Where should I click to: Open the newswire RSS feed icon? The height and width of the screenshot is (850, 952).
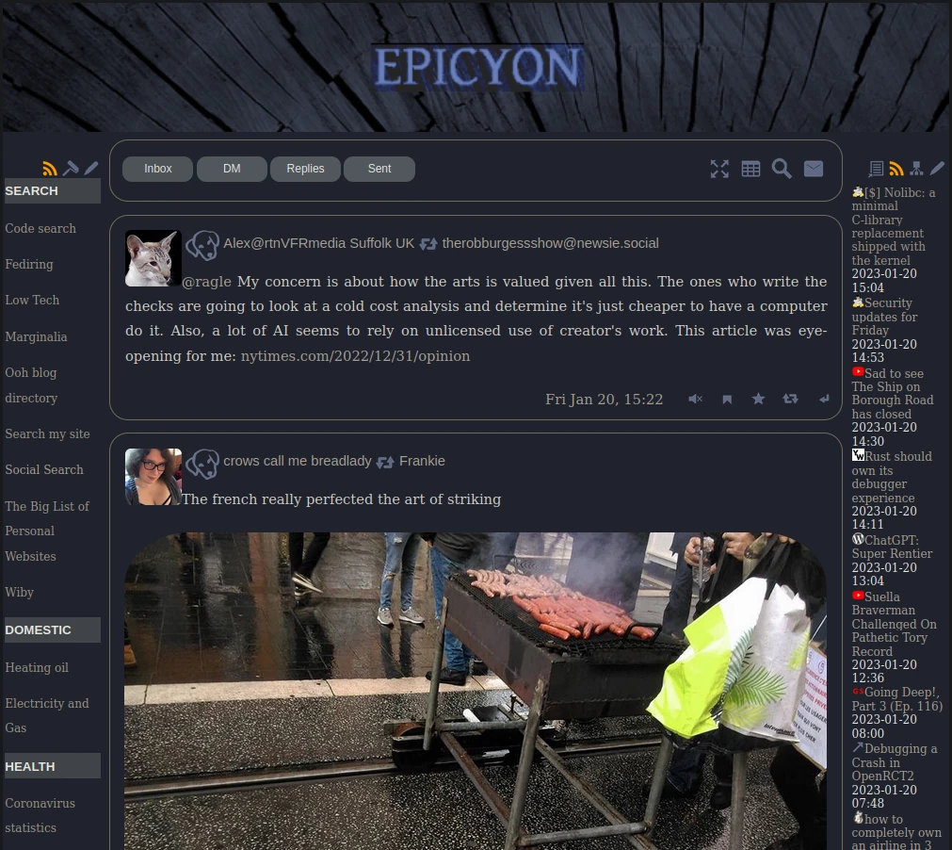click(x=896, y=169)
